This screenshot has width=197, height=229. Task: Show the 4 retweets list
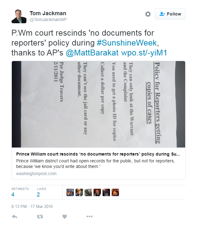click(x=20, y=192)
